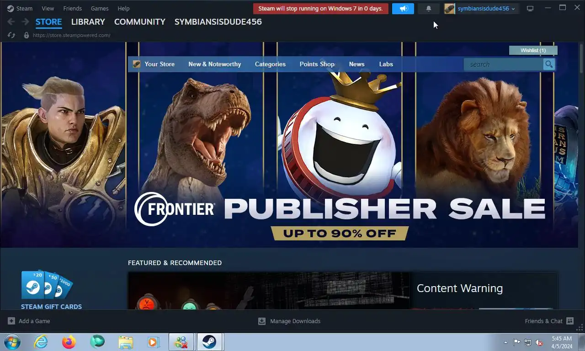This screenshot has width=585, height=351.
Task: Click the Action Center flag icon
Action: click(x=516, y=342)
